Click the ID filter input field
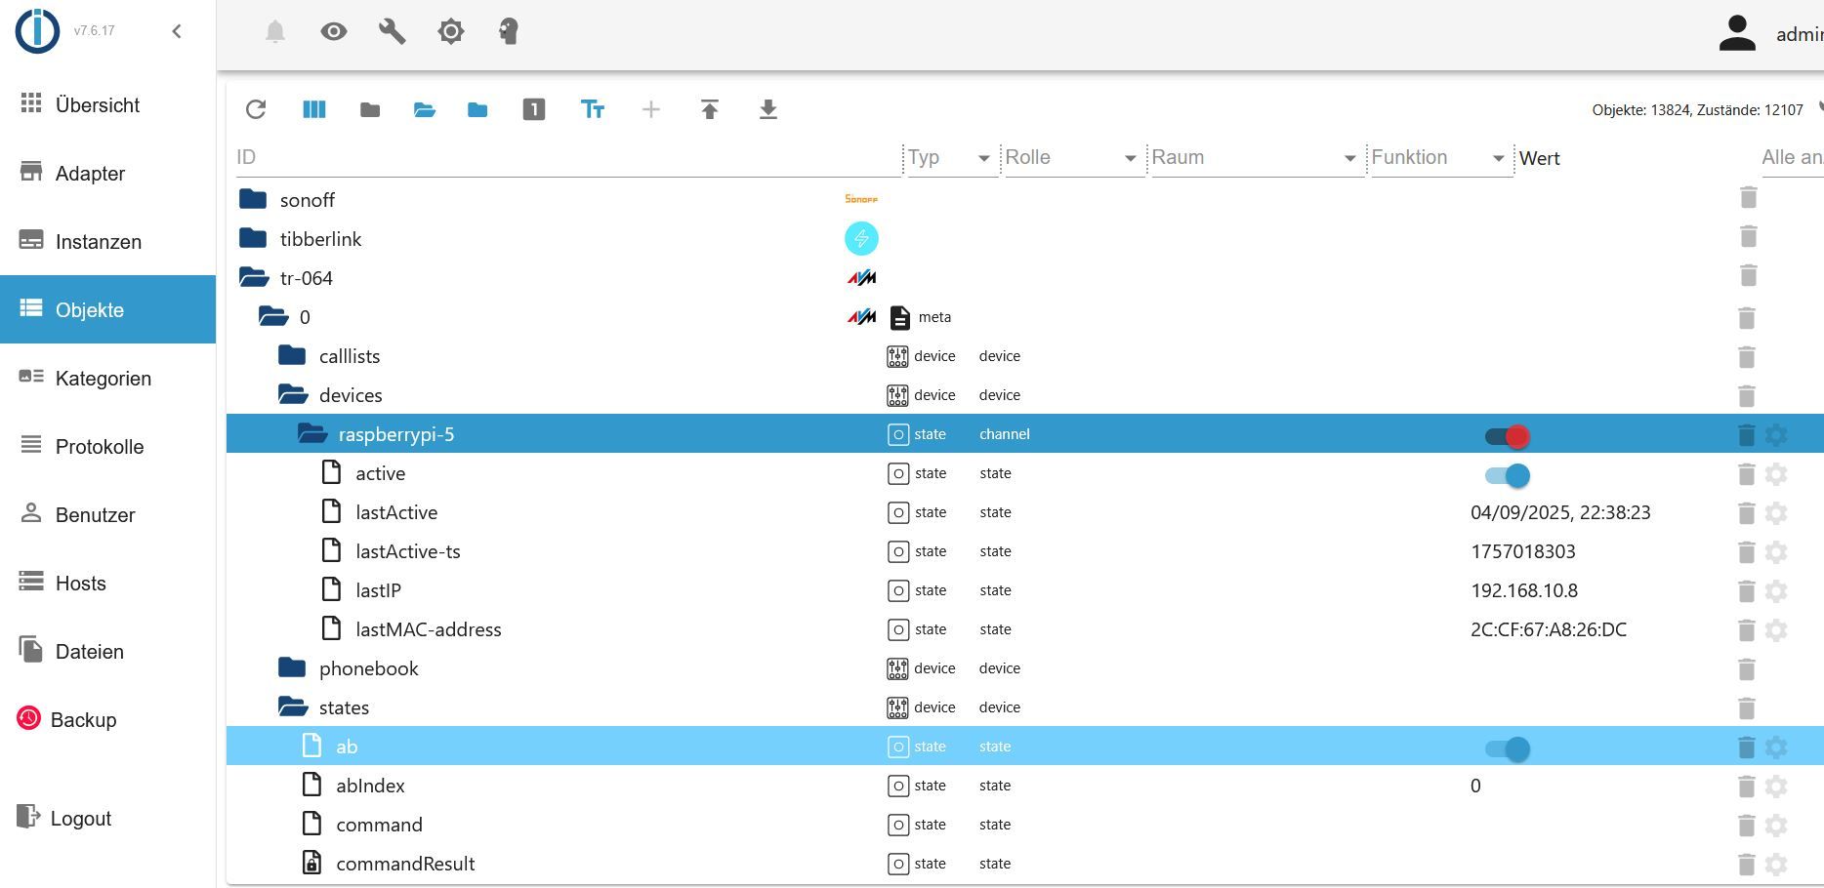 566,158
